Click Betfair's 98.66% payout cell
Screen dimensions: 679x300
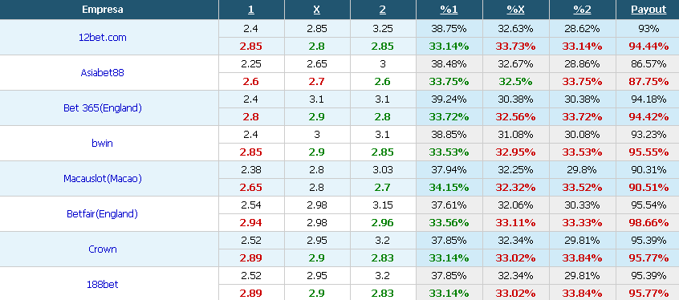(649, 223)
